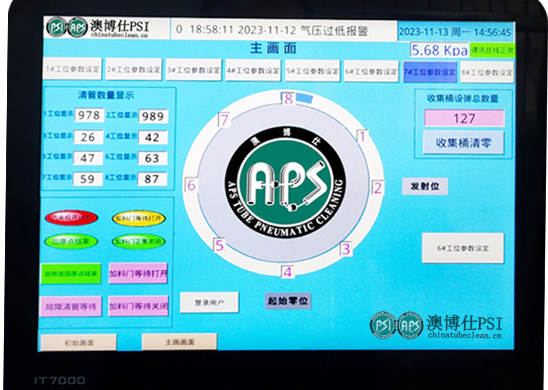Go to 初始画面 at the bottom
The image size is (548, 390).
coord(79,342)
